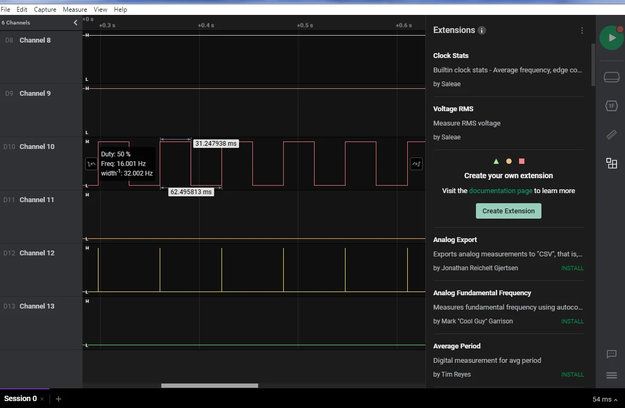This screenshot has width=625, height=408.
Task: Click the Duty: 50 % readout
Action: click(116, 154)
